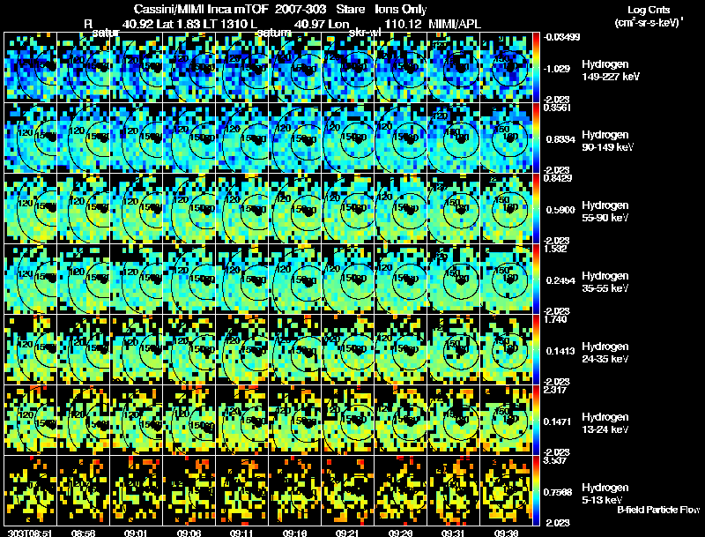Click the Hydrogen 90-149 keV row label

(607, 141)
